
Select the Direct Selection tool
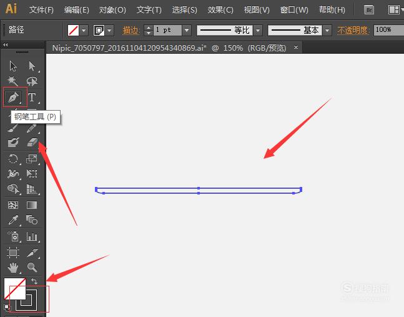pyautogui.click(x=32, y=66)
